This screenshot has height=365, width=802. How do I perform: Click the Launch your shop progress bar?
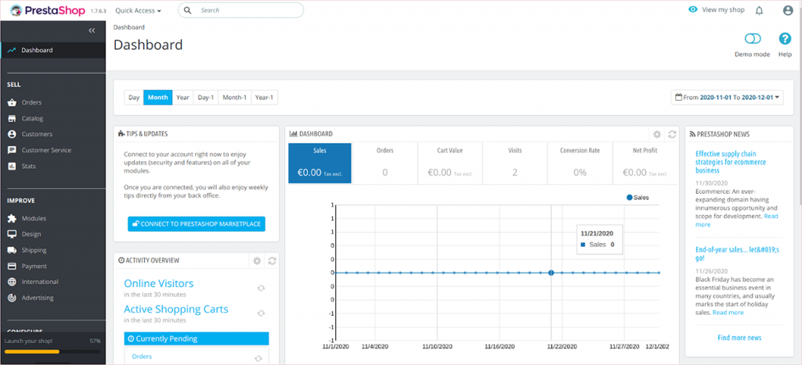[52, 351]
